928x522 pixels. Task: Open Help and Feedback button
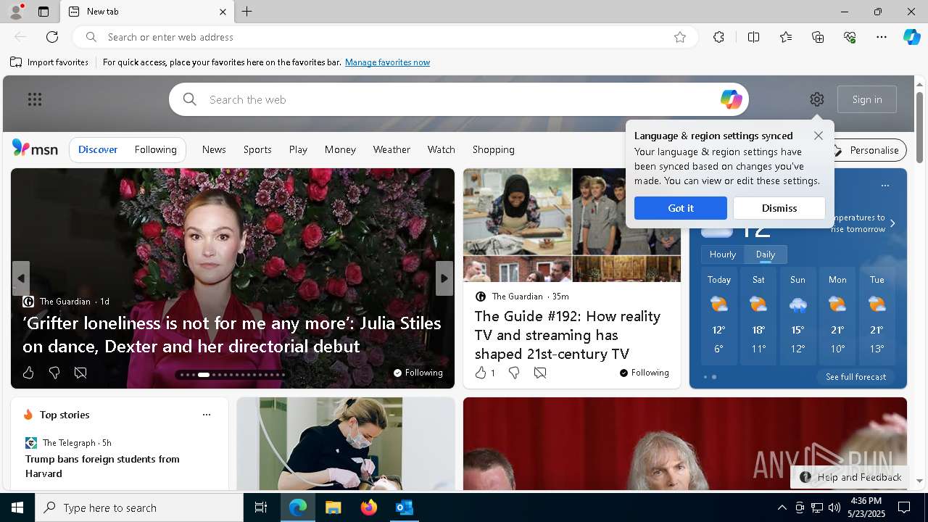tap(850, 477)
